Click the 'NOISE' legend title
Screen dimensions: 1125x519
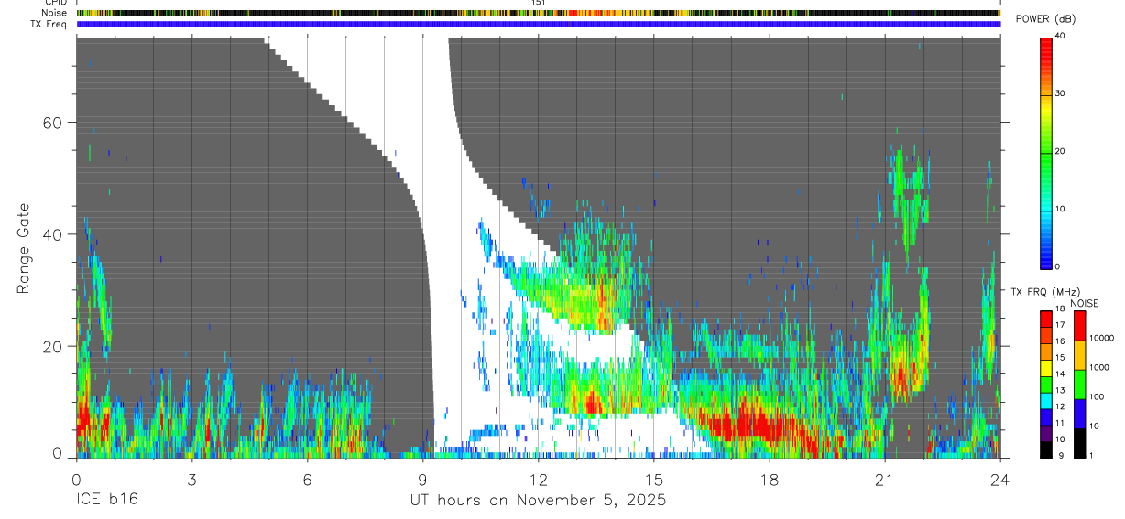coord(1085,303)
